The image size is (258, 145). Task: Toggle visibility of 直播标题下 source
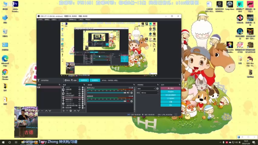point(79,101)
